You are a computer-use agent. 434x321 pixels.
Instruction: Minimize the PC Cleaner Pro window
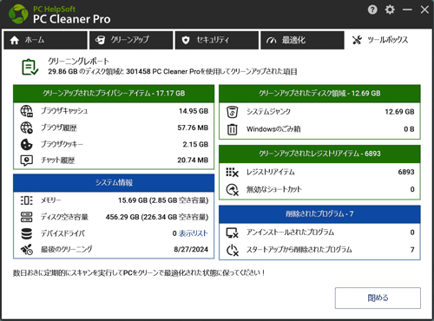pyautogui.click(x=407, y=10)
